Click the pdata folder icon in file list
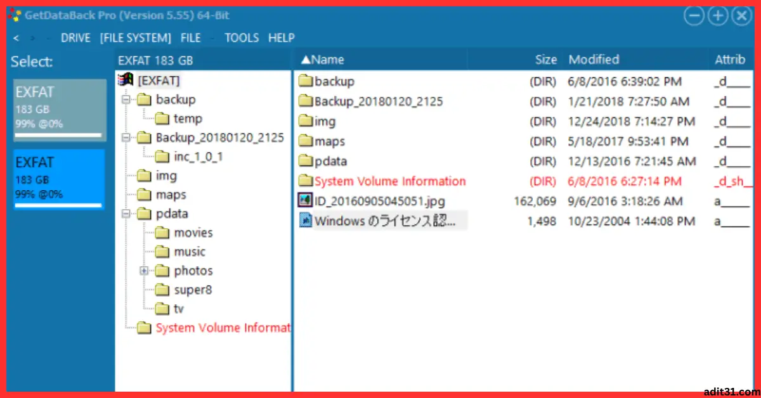The height and width of the screenshot is (398, 761). click(306, 161)
